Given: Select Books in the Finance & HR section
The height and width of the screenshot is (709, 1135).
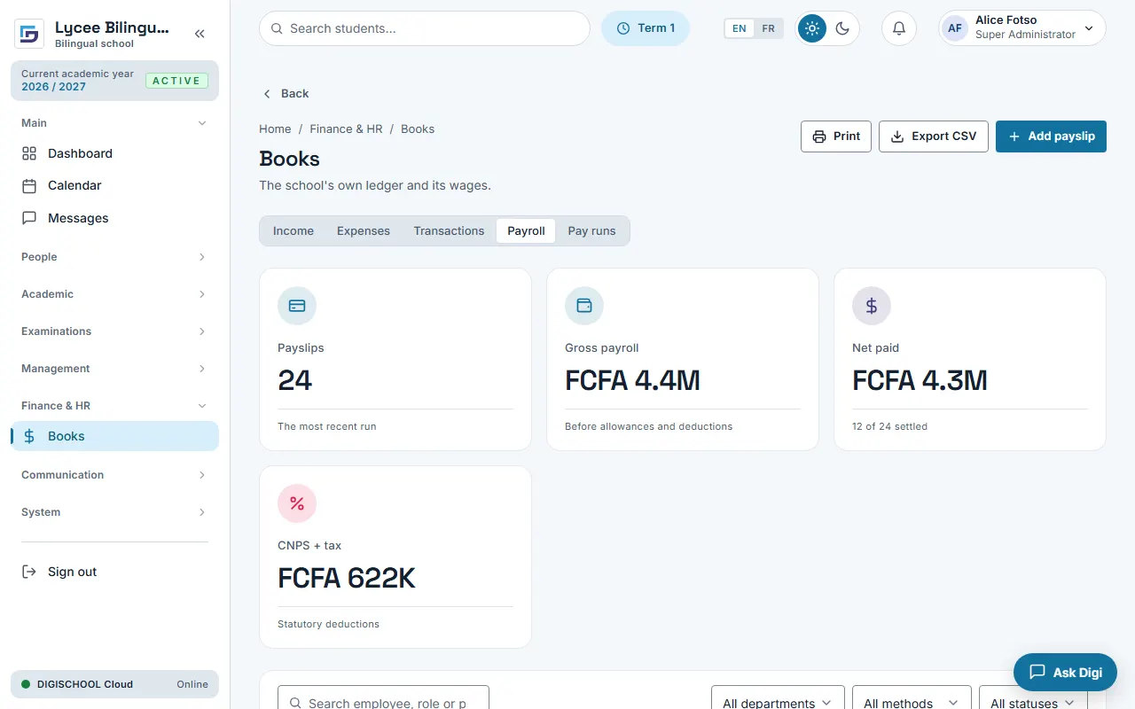Looking at the screenshot, I should coord(114,436).
